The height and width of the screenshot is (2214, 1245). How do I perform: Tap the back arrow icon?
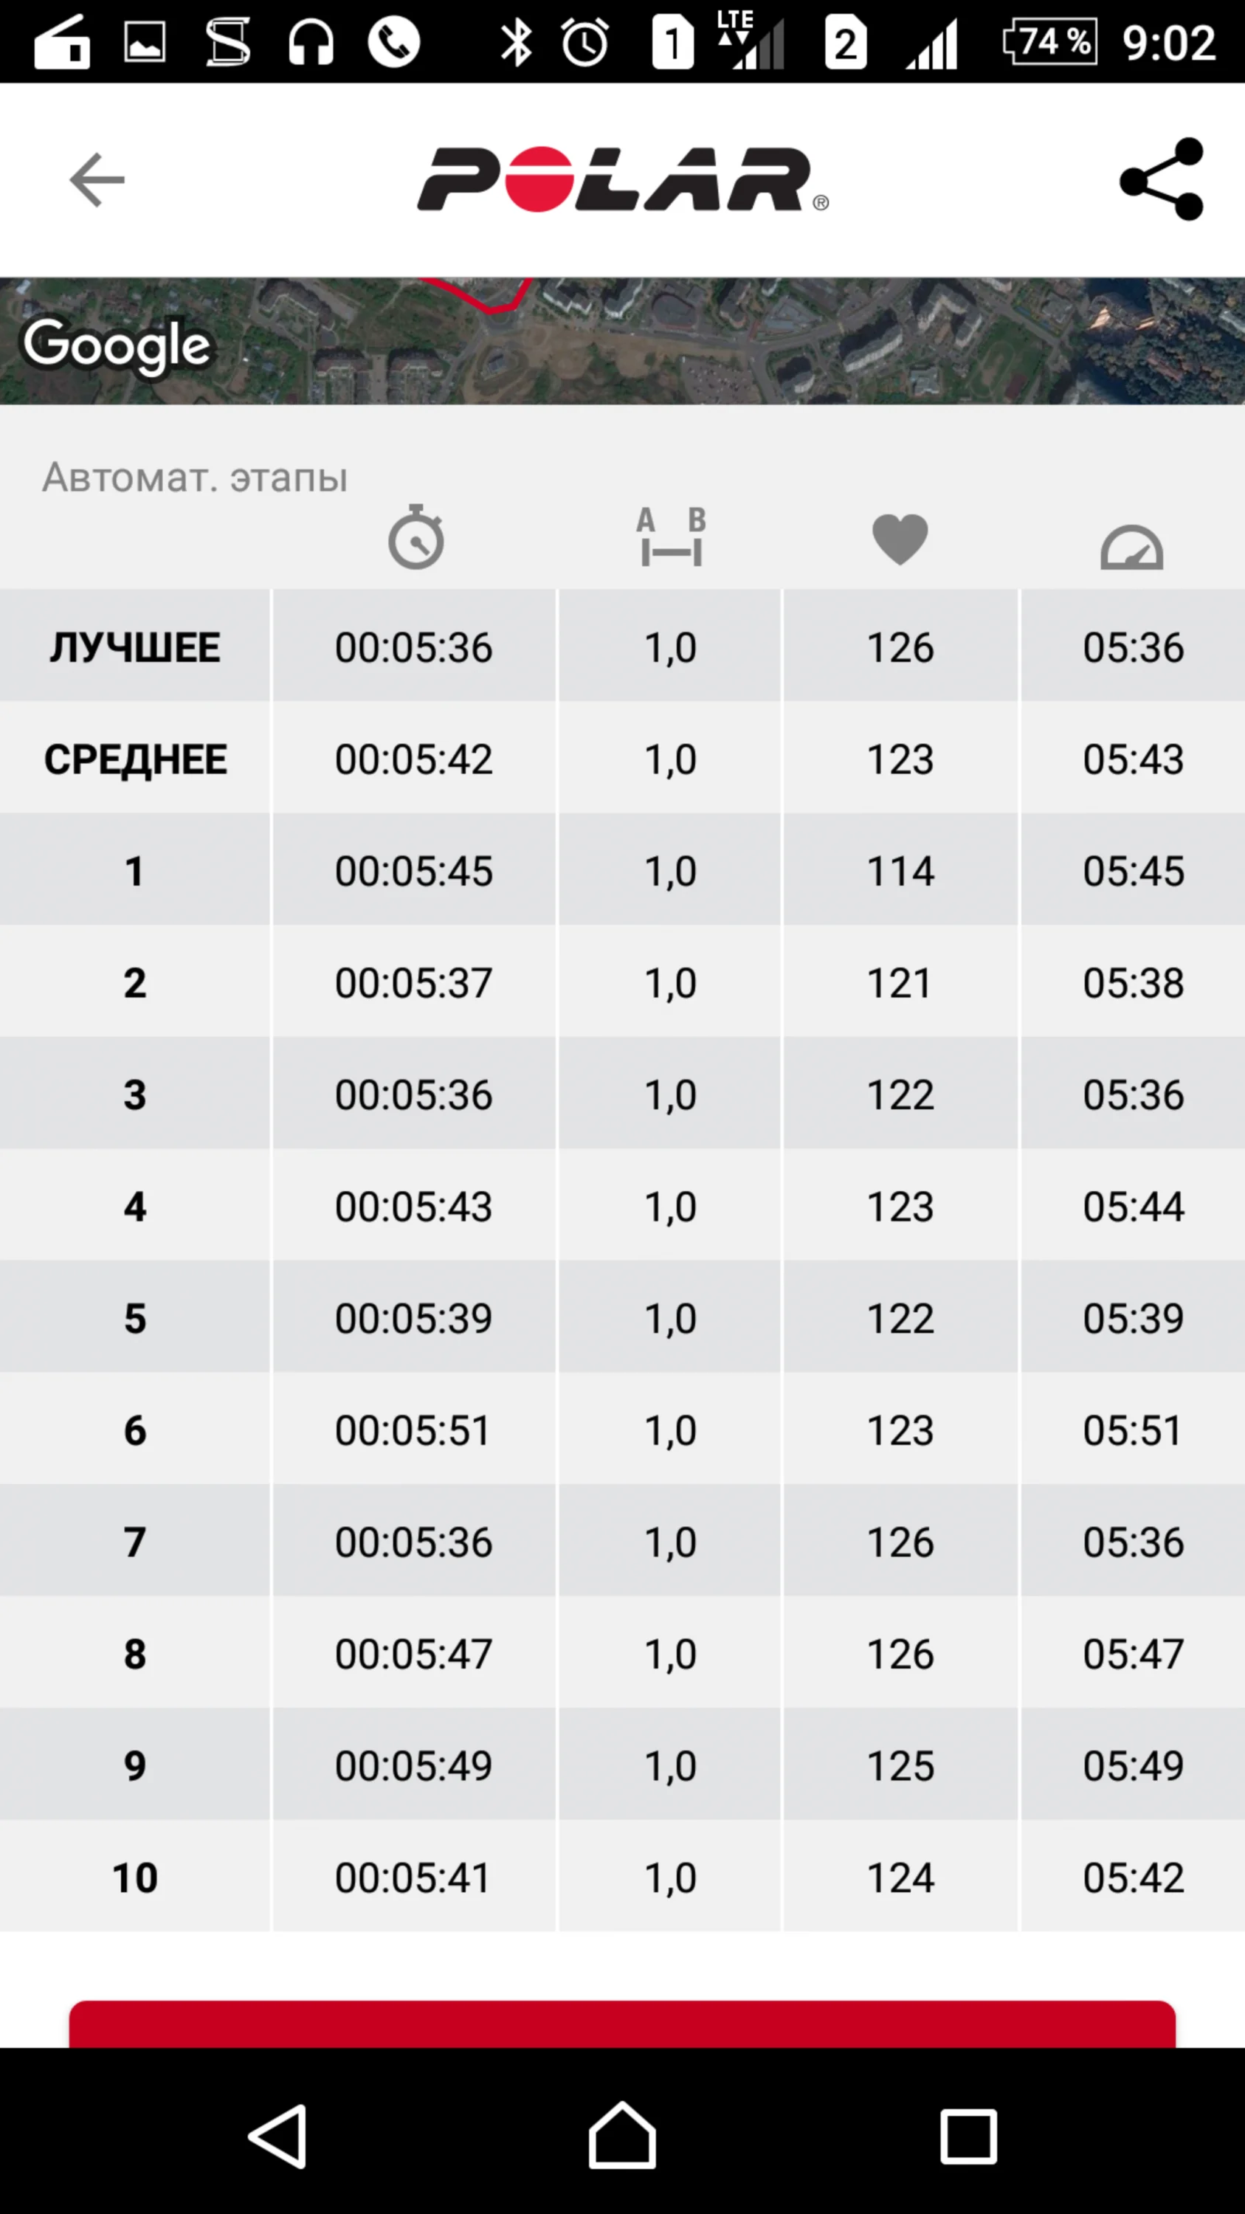(x=96, y=179)
